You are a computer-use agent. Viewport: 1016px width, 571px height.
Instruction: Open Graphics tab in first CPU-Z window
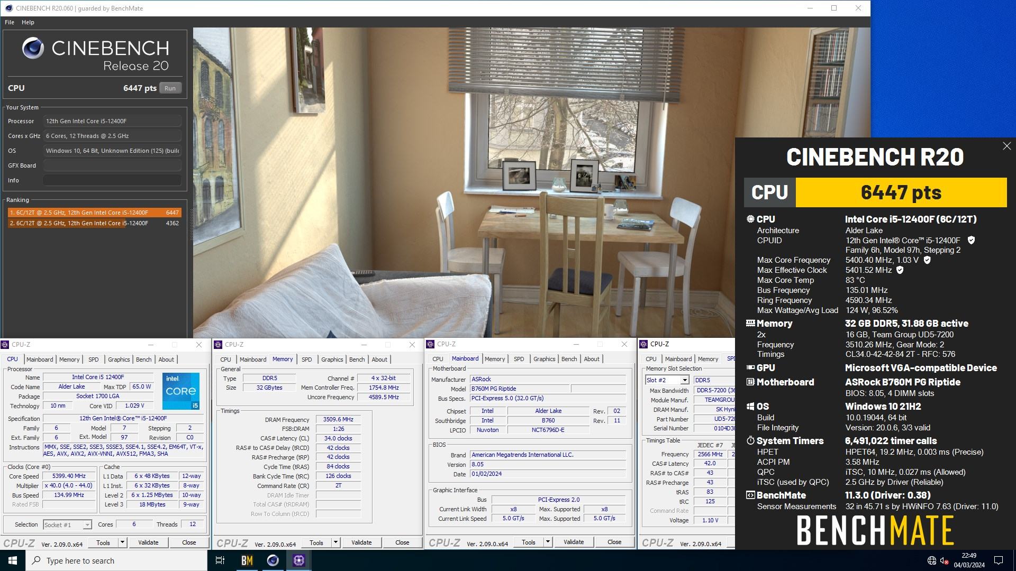click(x=119, y=360)
